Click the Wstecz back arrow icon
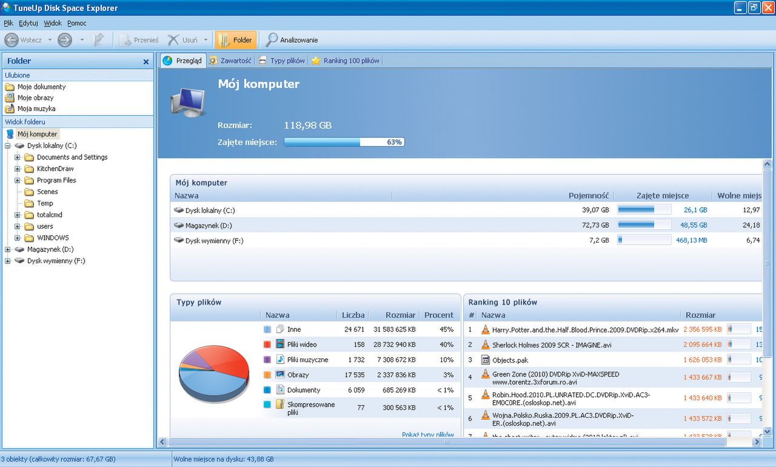The width and height of the screenshot is (776, 467). (x=11, y=40)
